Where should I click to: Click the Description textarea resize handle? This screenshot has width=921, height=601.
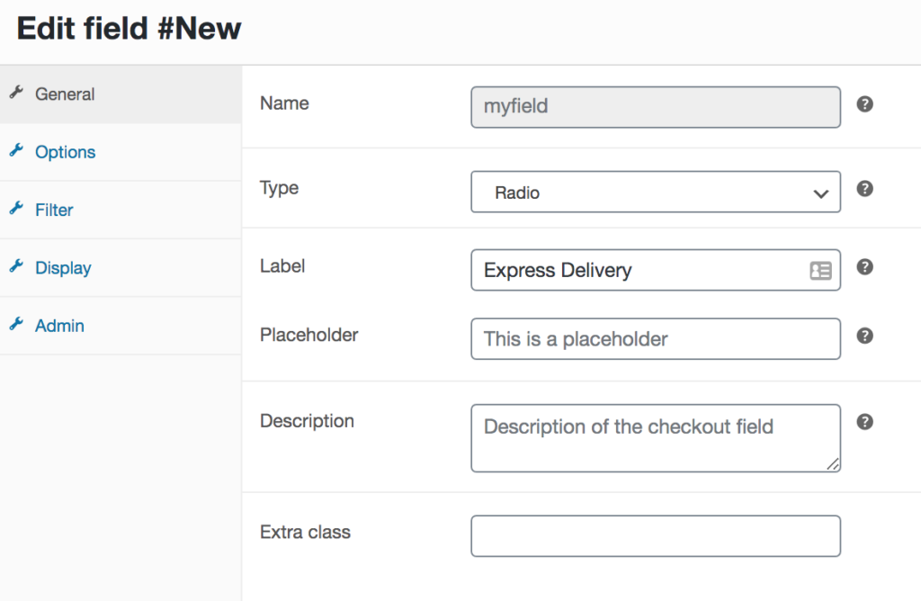click(x=833, y=464)
